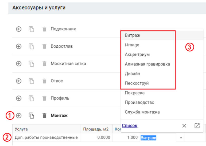206x146 pixels.
Task: Click the Площадь, м2 column header
Action: [x=96, y=129]
